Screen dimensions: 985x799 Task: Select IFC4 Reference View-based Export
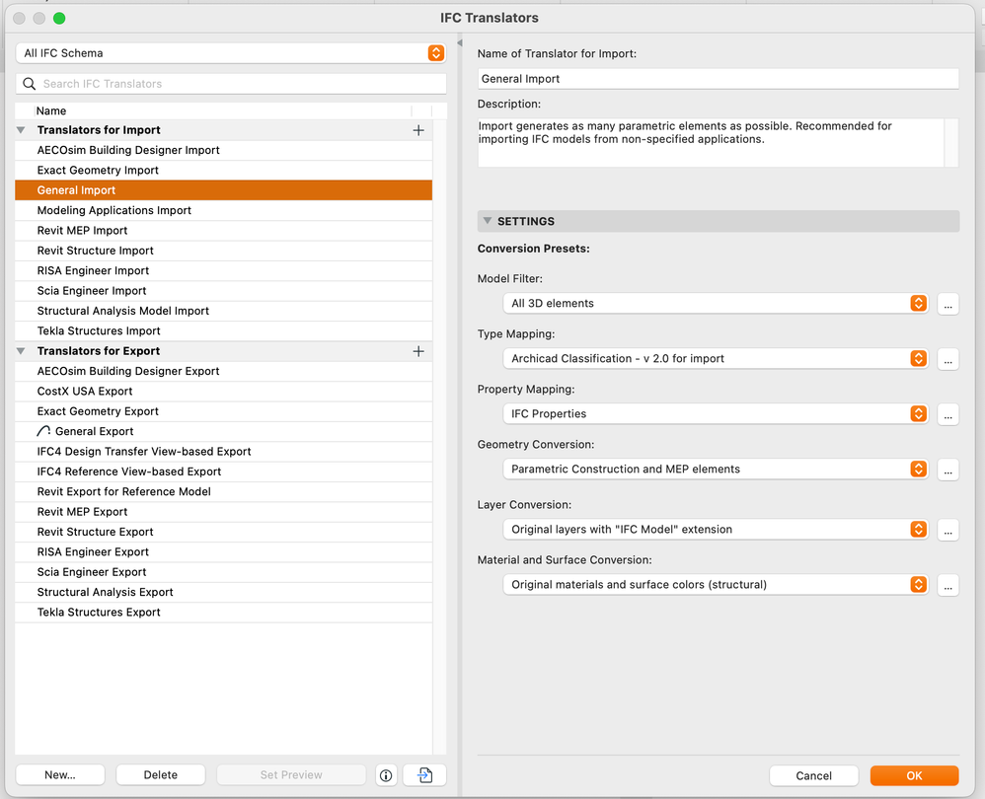[224, 472]
